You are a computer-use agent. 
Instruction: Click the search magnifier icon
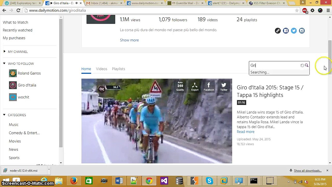(x=307, y=65)
